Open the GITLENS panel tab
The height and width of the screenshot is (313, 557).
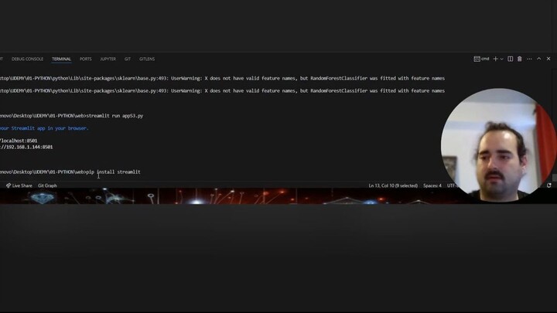pyautogui.click(x=147, y=59)
